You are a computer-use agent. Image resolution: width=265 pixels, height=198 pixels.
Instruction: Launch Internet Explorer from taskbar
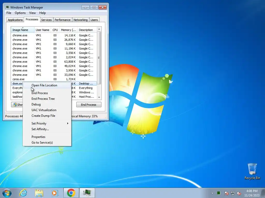click(23, 193)
